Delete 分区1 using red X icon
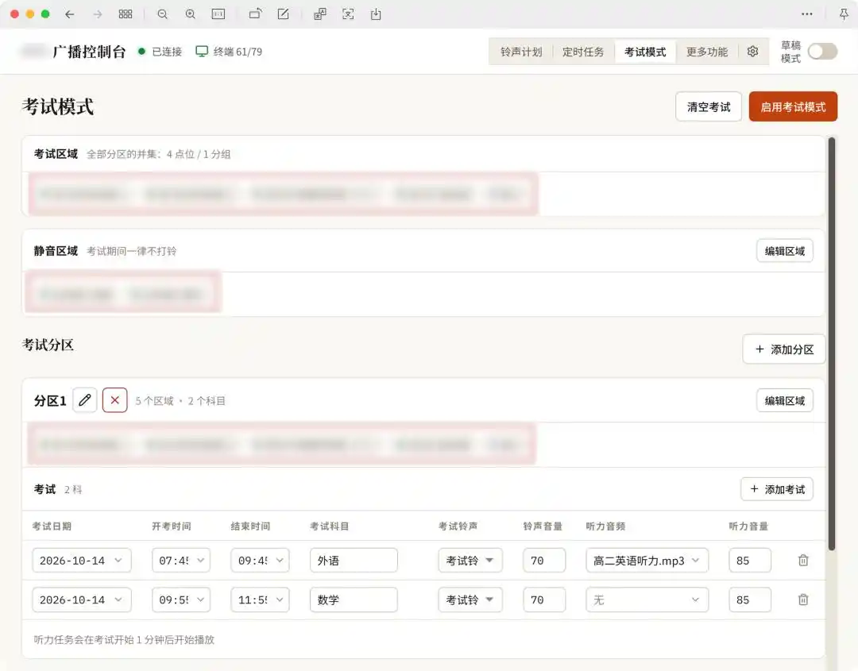Screen dimensions: 858x671 [115, 400]
